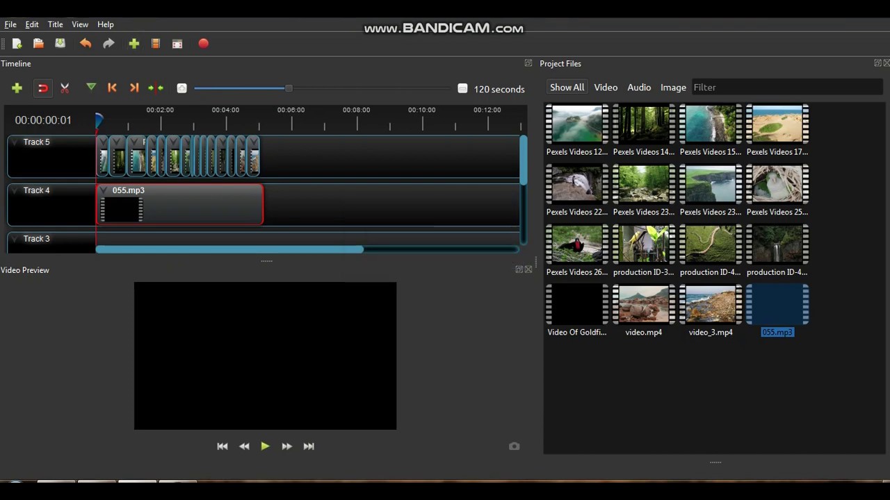The width and height of the screenshot is (890, 500).
Task: Rewind the video preview
Action: [244, 447]
